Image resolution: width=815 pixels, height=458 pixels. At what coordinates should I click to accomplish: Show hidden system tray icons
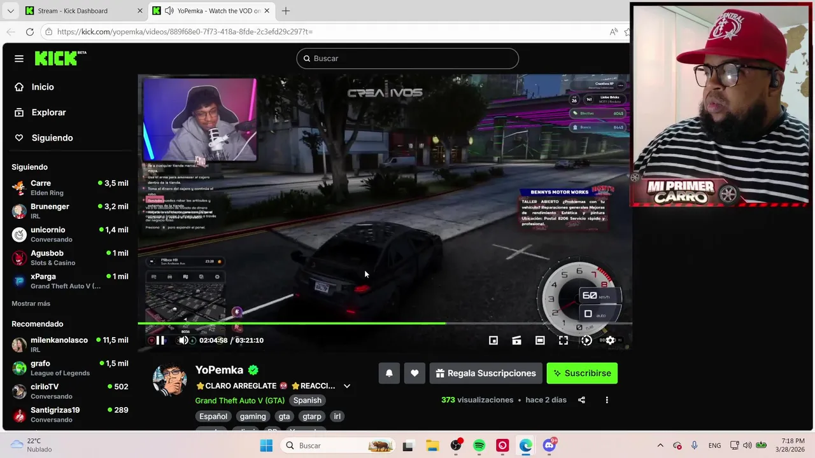coord(660,445)
